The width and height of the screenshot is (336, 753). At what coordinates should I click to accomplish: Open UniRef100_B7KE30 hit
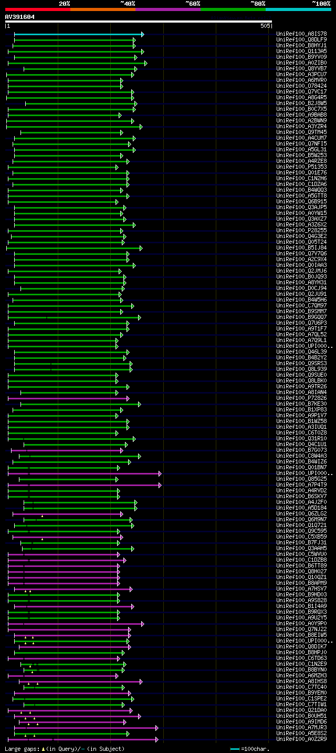(301, 404)
